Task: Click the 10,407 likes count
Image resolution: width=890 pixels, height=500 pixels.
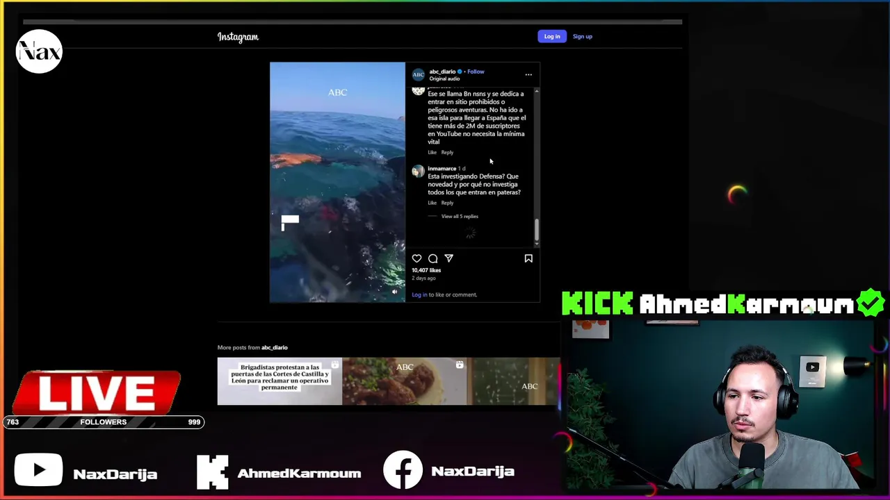Action: pyautogui.click(x=426, y=270)
